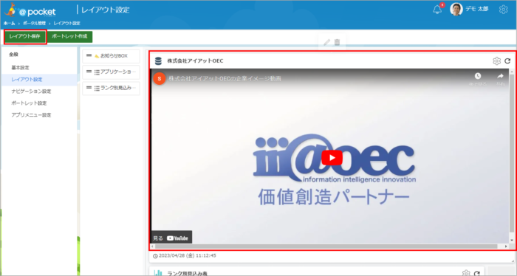Click レイアウト設定 breadcrumb link
Viewport: 517px width, 276px height.
[x=67, y=24]
